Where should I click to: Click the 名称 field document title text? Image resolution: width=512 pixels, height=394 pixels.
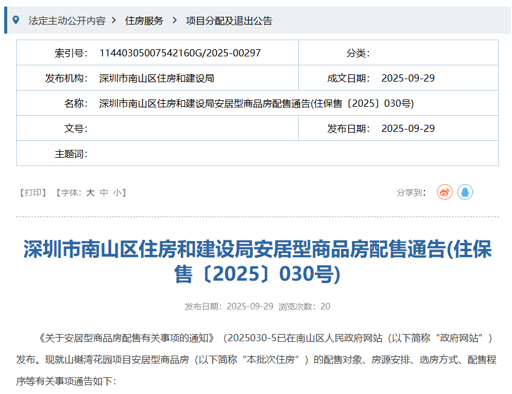click(x=256, y=103)
